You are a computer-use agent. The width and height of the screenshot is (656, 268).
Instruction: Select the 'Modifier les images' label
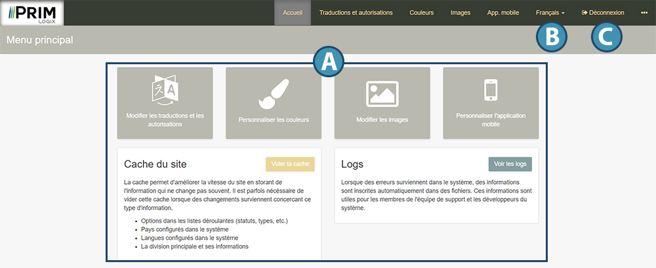pos(382,120)
